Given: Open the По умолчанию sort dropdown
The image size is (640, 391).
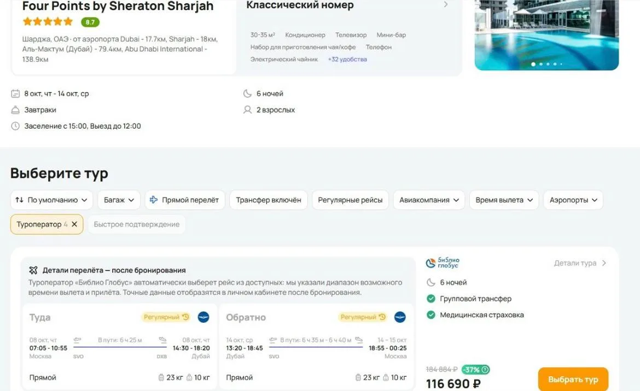Looking at the screenshot, I should (x=51, y=200).
